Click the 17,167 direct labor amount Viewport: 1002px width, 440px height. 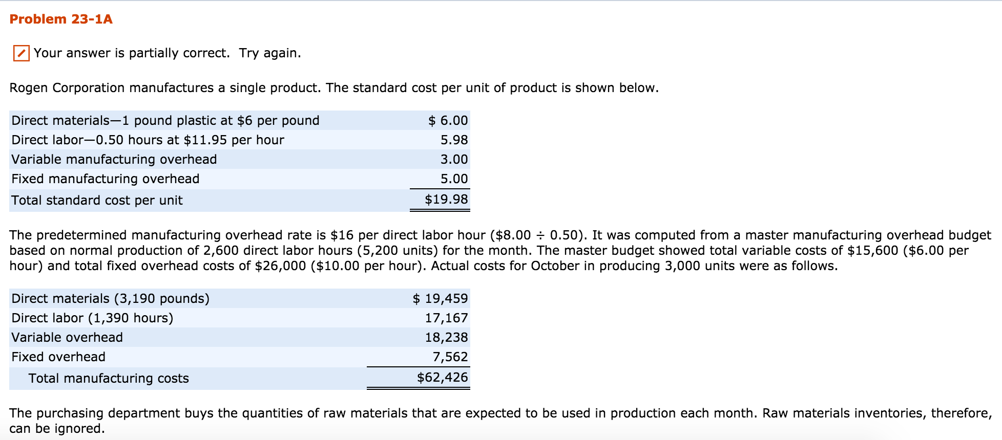[446, 318]
